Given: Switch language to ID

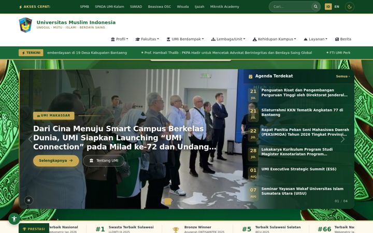Looking at the screenshot, I should (x=328, y=7).
